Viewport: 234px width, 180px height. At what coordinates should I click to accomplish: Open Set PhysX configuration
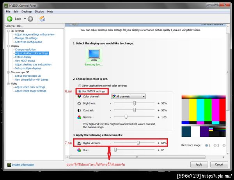tap(28, 42)
